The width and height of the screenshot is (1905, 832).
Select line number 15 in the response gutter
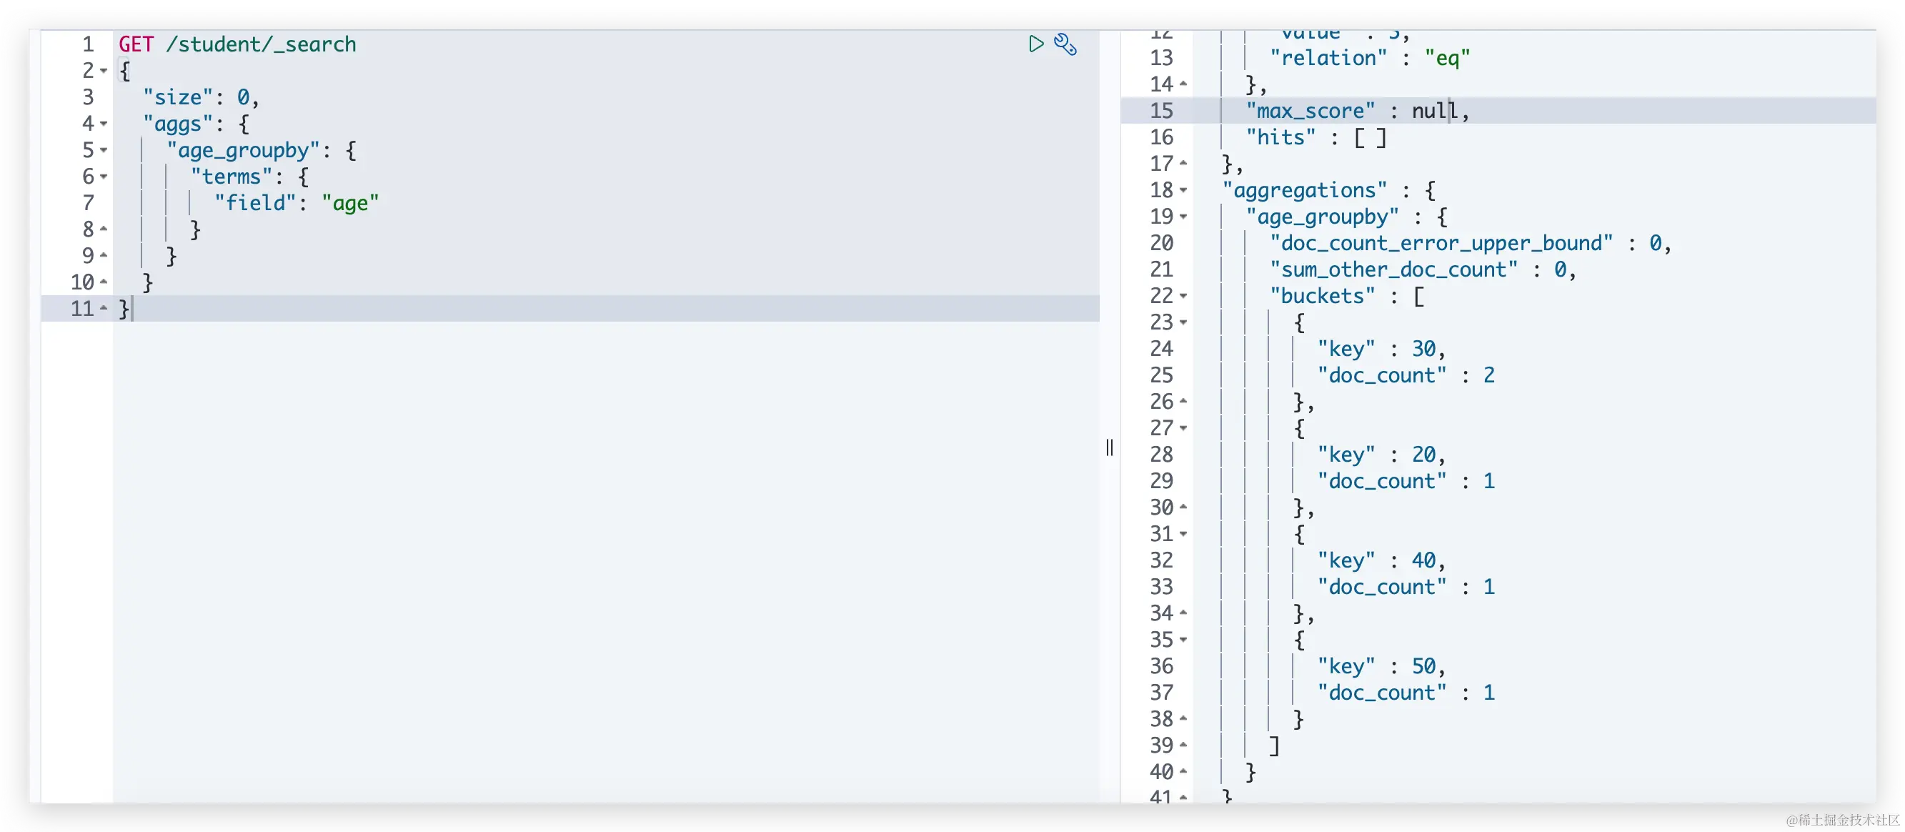1161,111
